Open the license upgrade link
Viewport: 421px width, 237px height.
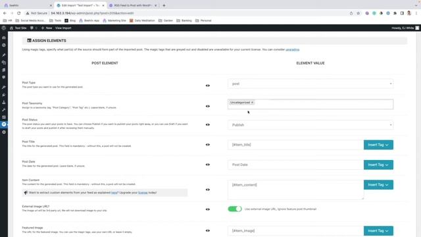(x=143, y=193)
